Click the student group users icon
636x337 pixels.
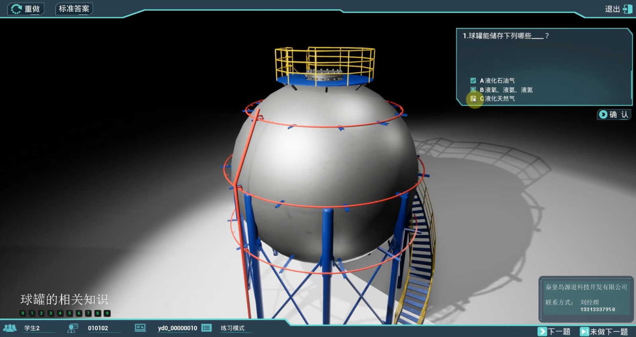click(x=10, y=328)
